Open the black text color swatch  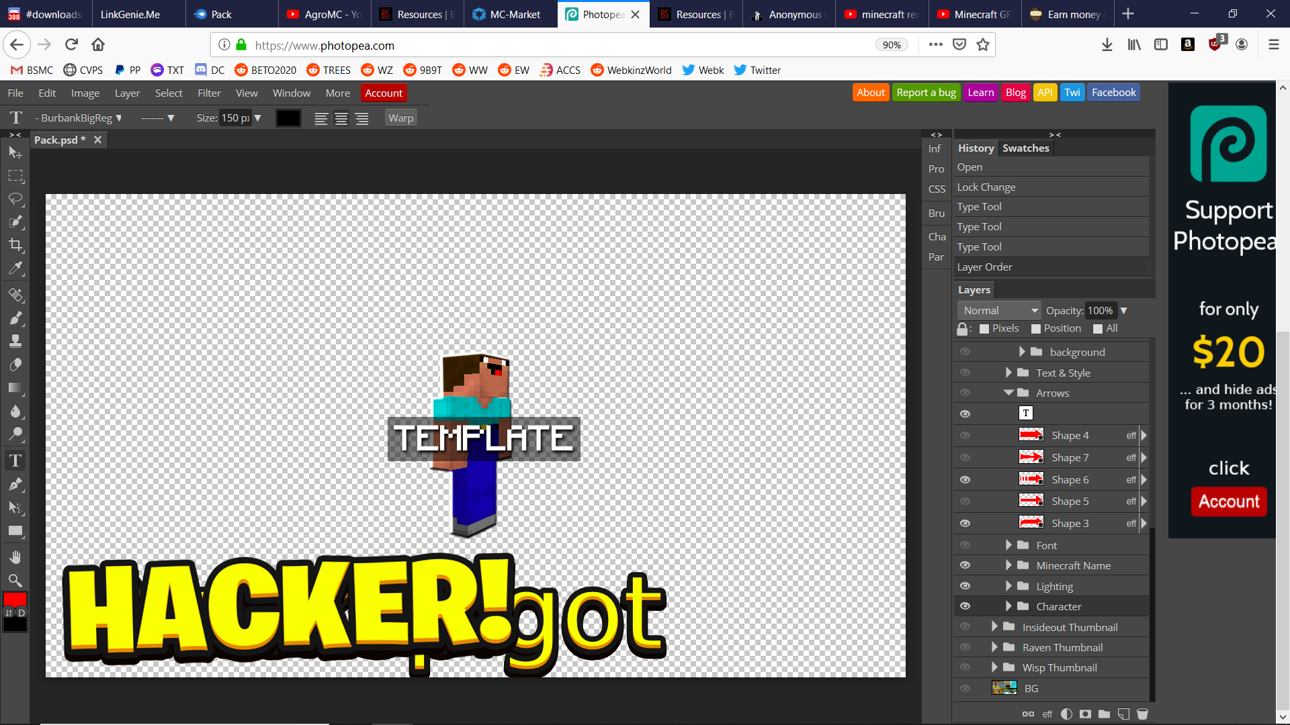click(288, 118)
